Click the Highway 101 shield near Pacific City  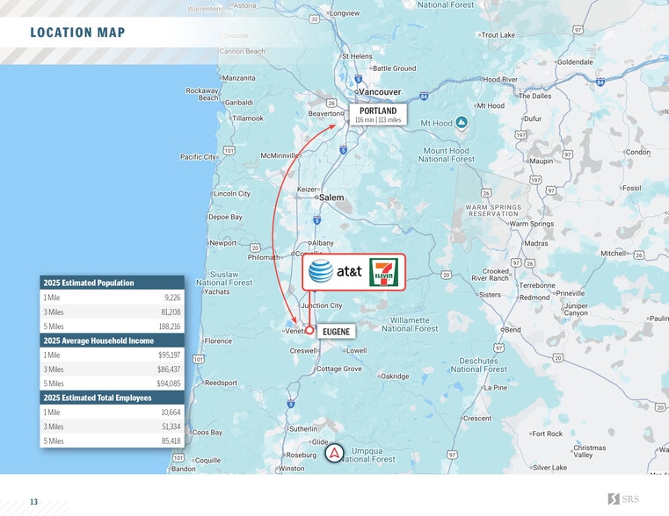coord(229,150)
